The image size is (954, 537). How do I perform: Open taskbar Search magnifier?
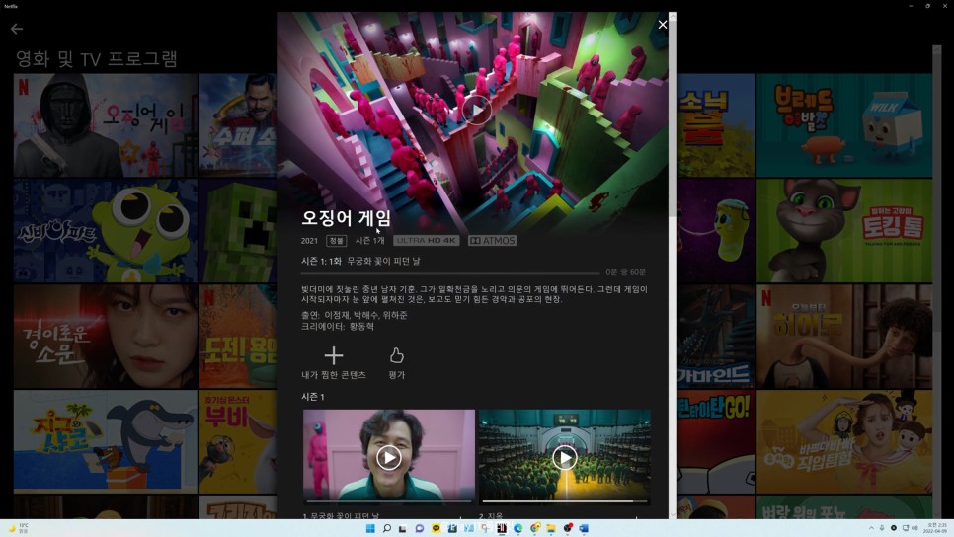coord(386,528)
